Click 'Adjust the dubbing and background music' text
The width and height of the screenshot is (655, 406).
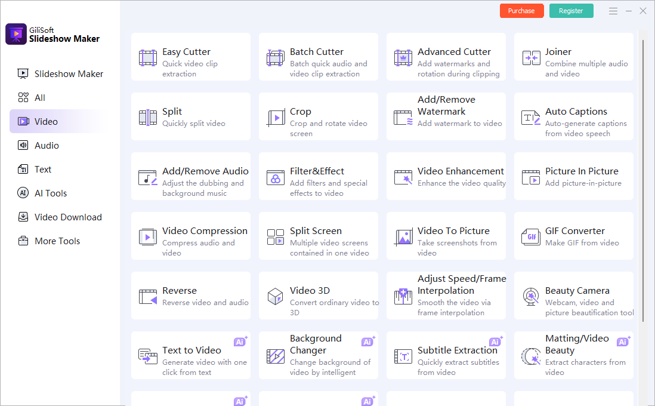(203, 188)
